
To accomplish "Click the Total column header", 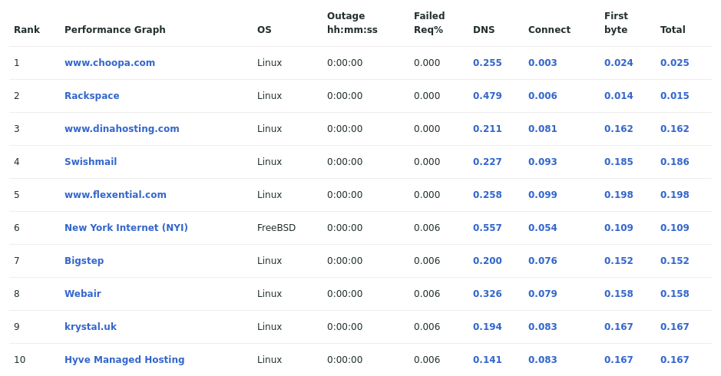I will 673,30.
